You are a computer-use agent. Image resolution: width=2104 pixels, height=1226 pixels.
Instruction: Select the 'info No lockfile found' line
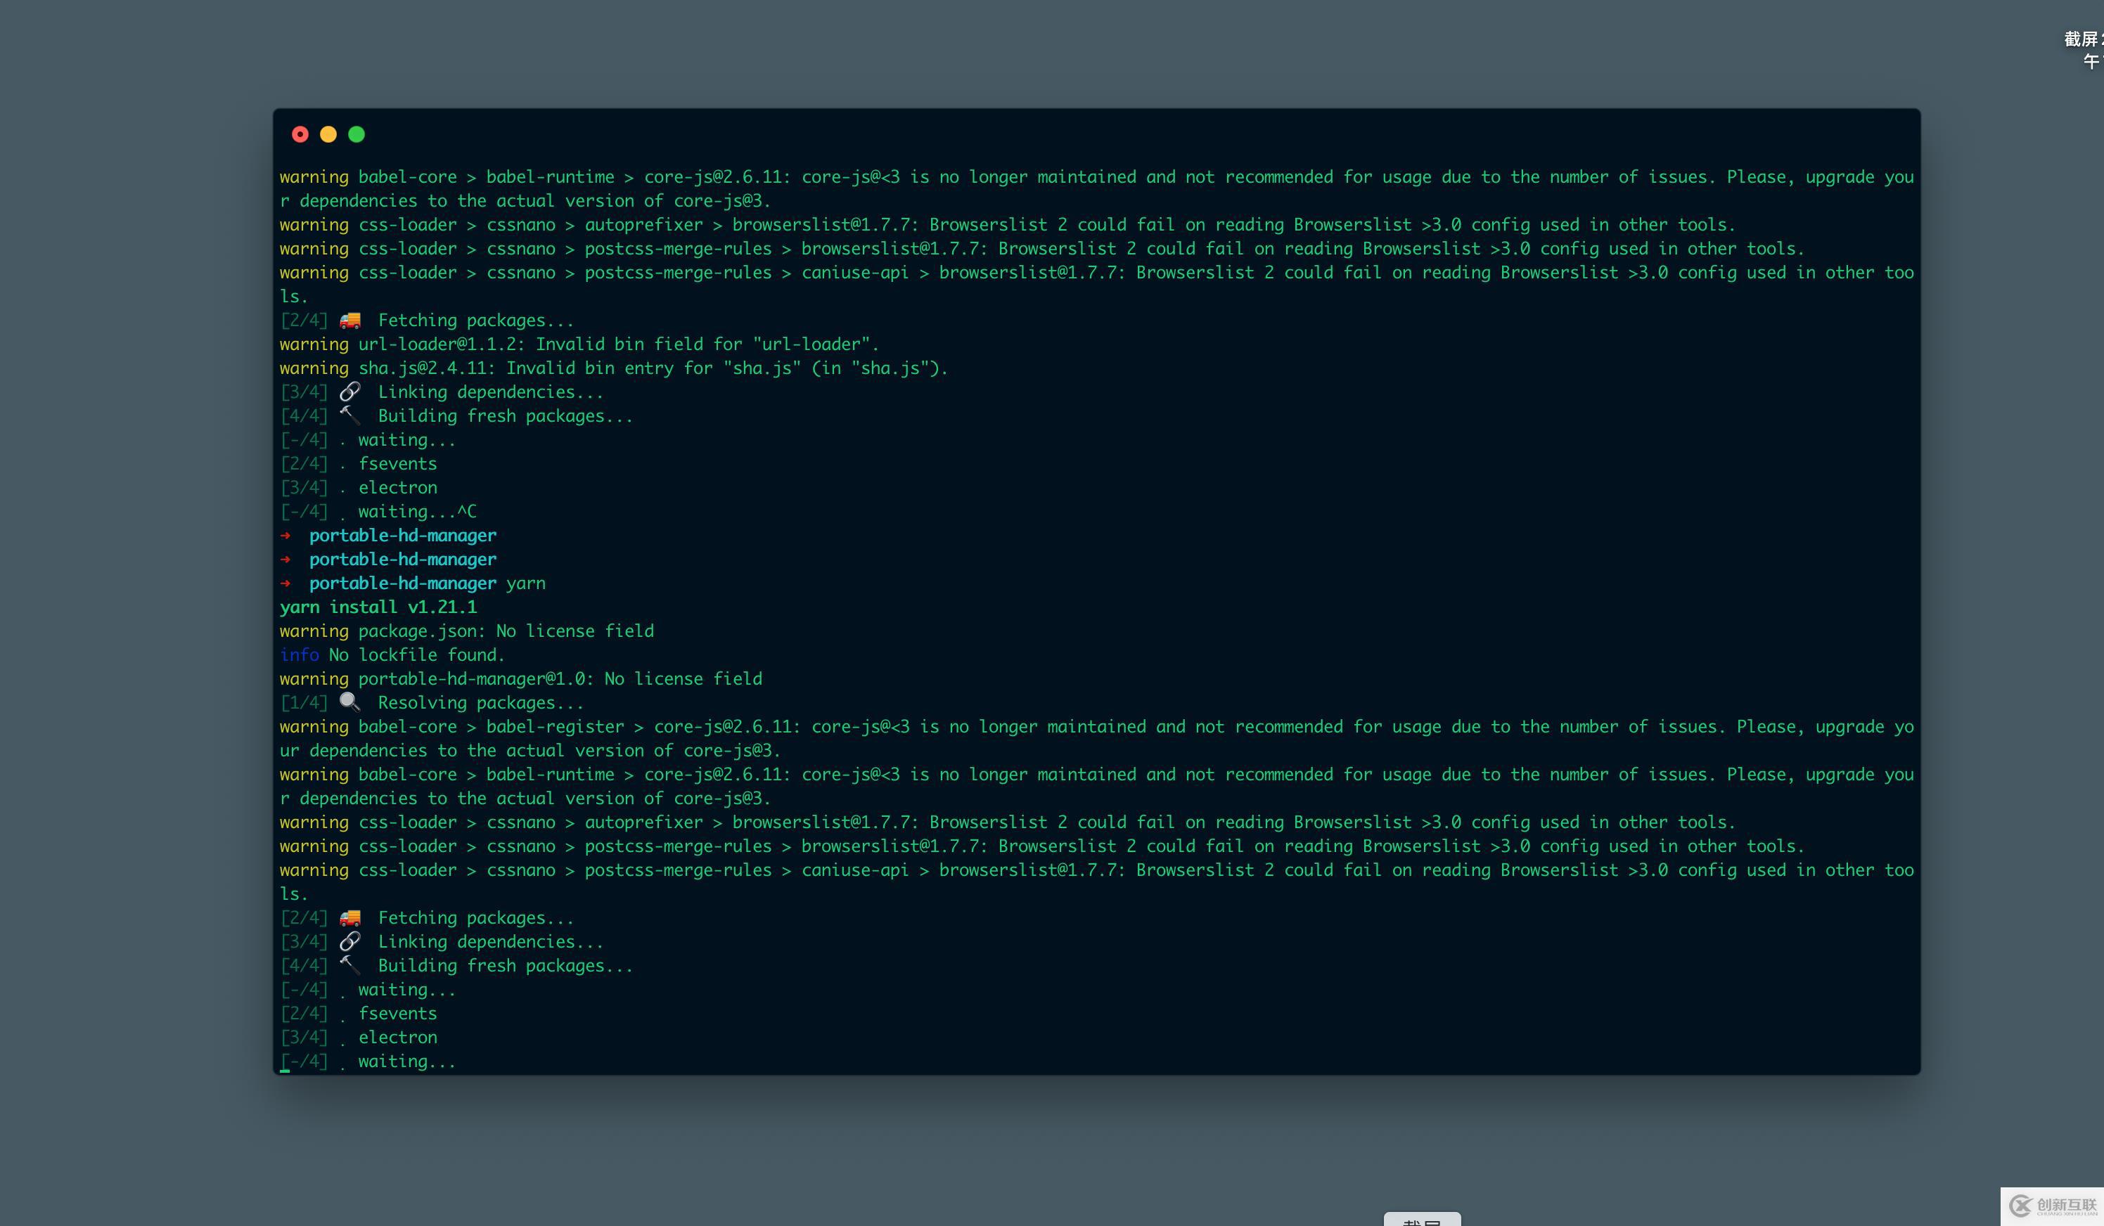coord(392,654)
